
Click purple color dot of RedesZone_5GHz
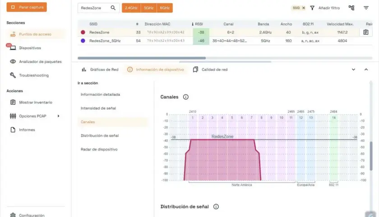[83, 41]
